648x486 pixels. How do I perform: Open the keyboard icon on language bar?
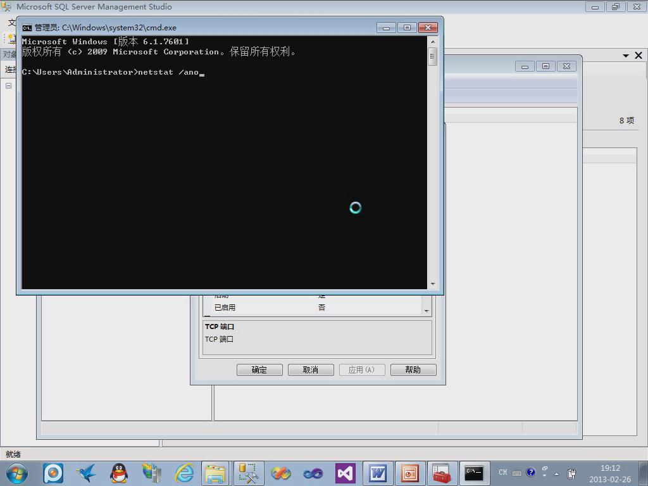pos(516,473)
